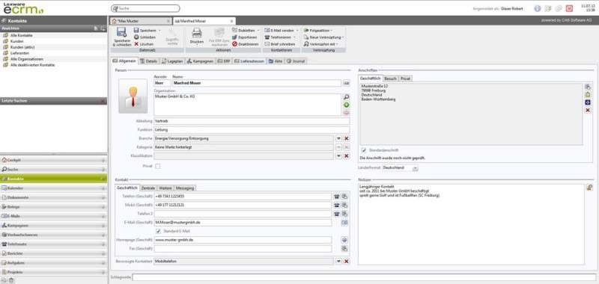This screenshot has height=284, width=599.
Task: Select Kunden (aktiv) view
Action: coord(22,47)
